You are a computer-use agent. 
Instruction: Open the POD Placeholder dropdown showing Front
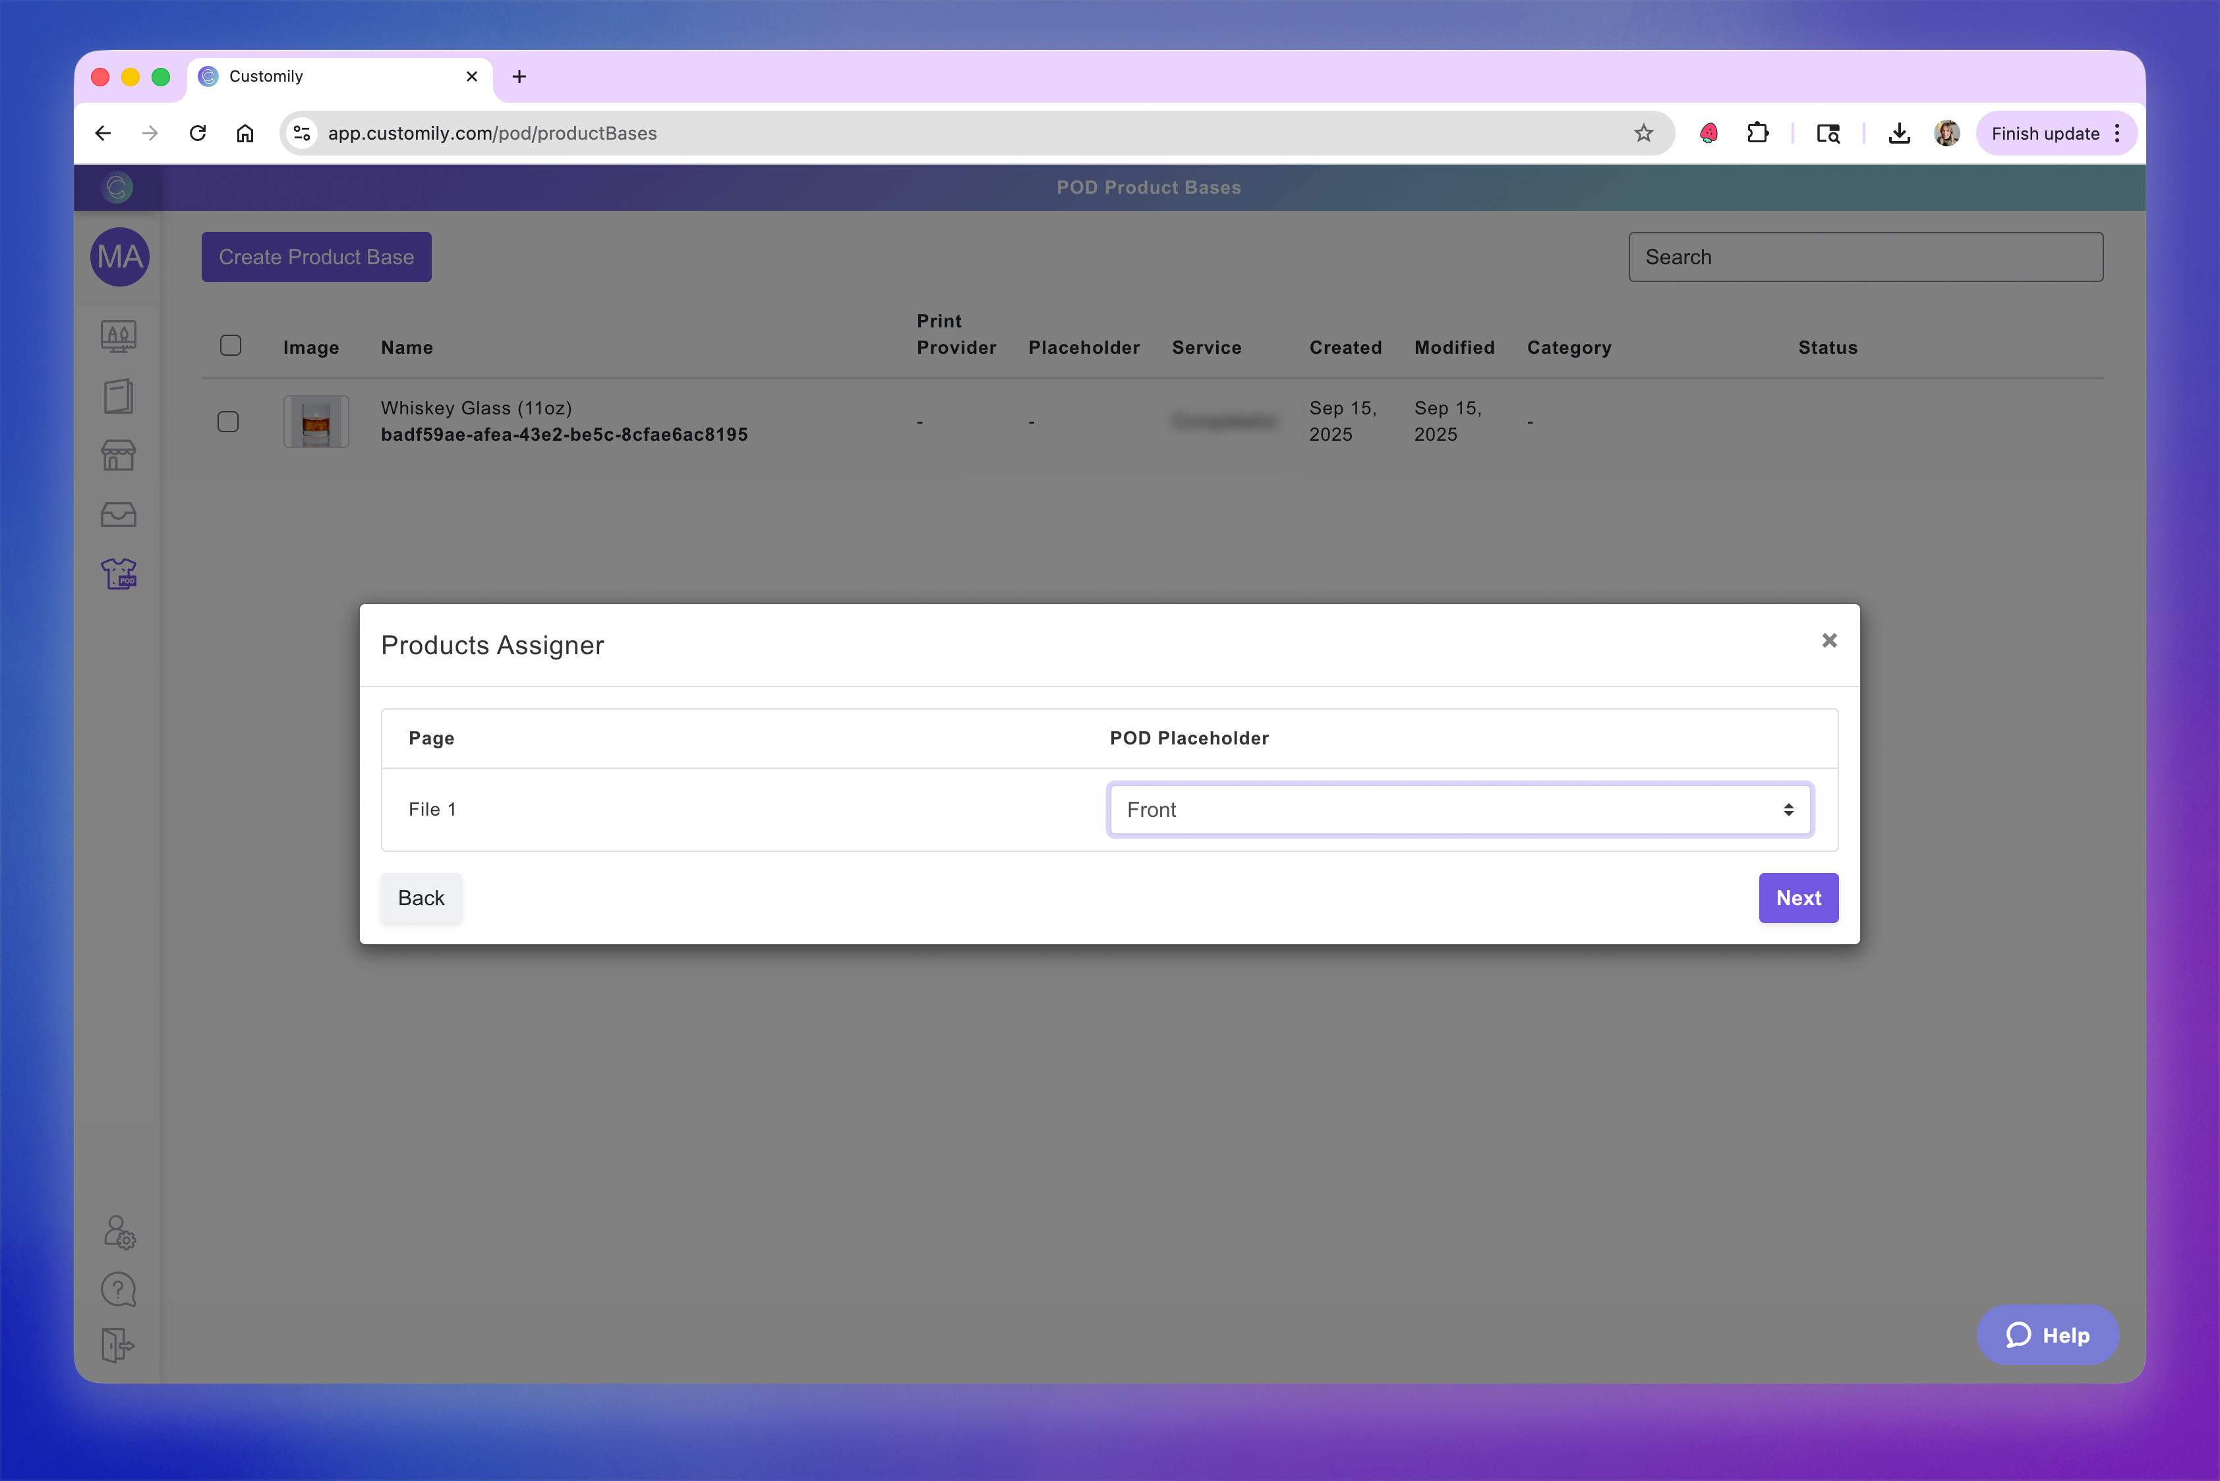1459,810
